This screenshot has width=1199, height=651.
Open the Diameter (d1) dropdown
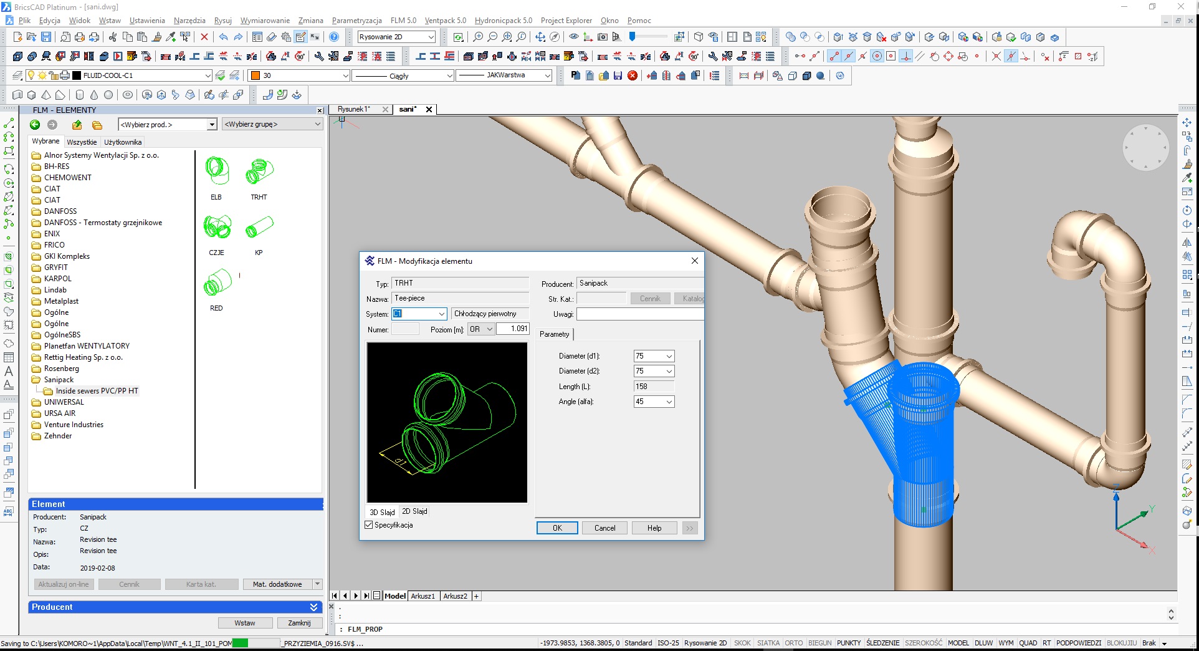click(x=669, y=356)
